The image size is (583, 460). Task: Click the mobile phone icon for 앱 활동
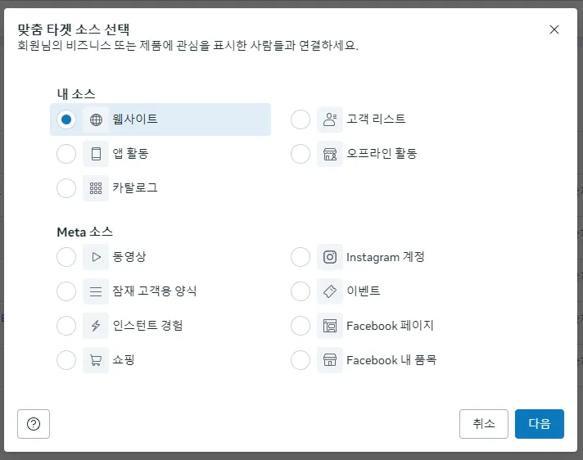96,154
